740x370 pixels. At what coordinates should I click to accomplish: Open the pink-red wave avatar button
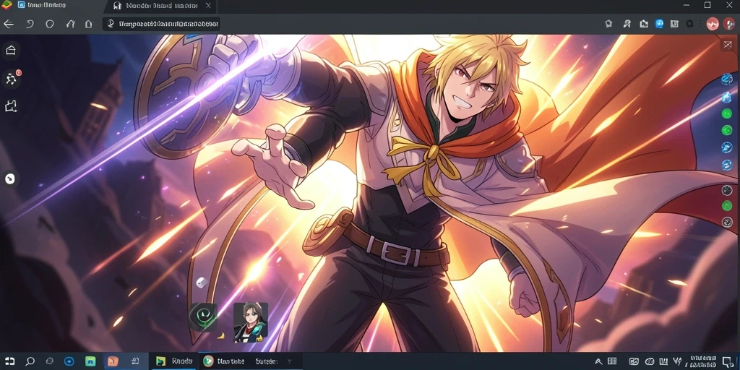(712, 24)
